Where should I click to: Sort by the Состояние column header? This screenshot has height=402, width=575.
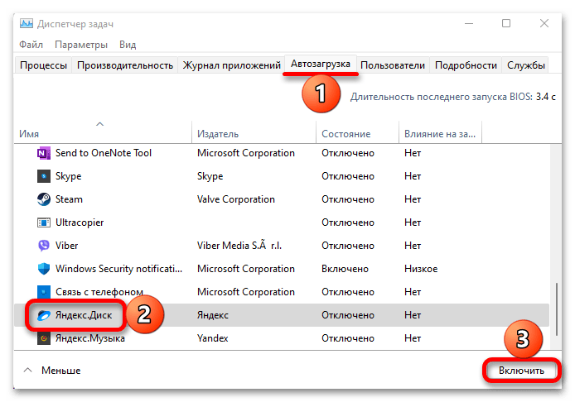tap(357, 134)
